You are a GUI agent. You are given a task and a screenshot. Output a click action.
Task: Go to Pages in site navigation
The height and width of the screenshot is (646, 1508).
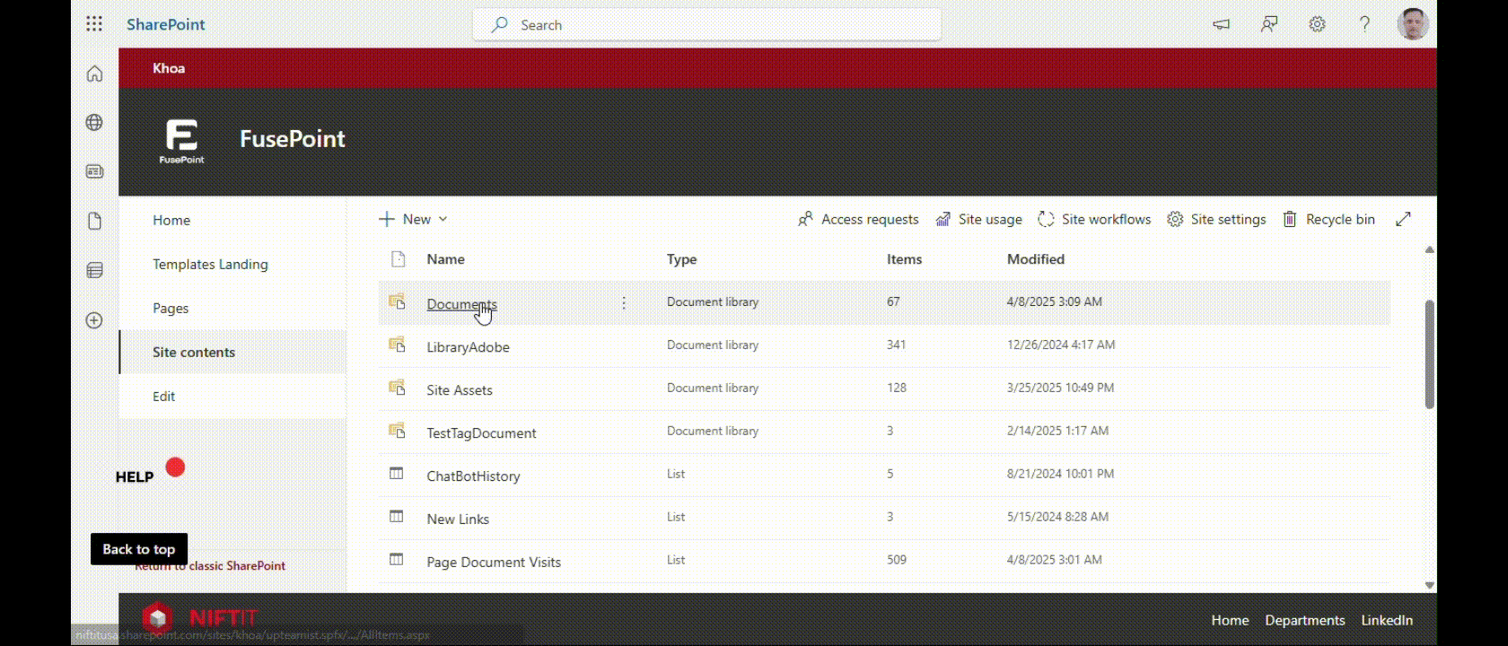tap(171, 308)
